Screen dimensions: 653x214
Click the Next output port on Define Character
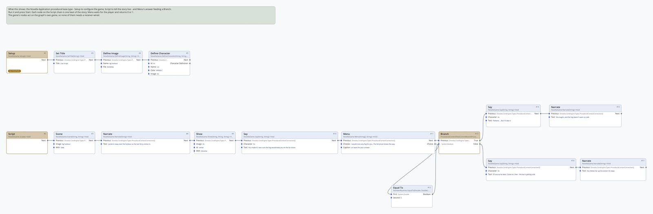[190, 60]
